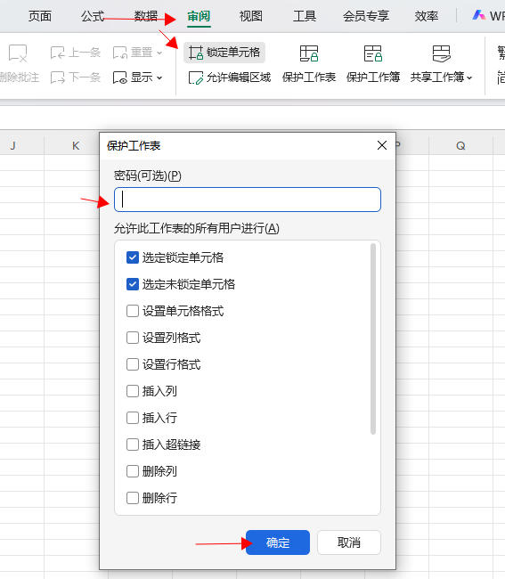Enable 设置列格式 checkbox
505x579 pixels.
[x=133, y=338]
